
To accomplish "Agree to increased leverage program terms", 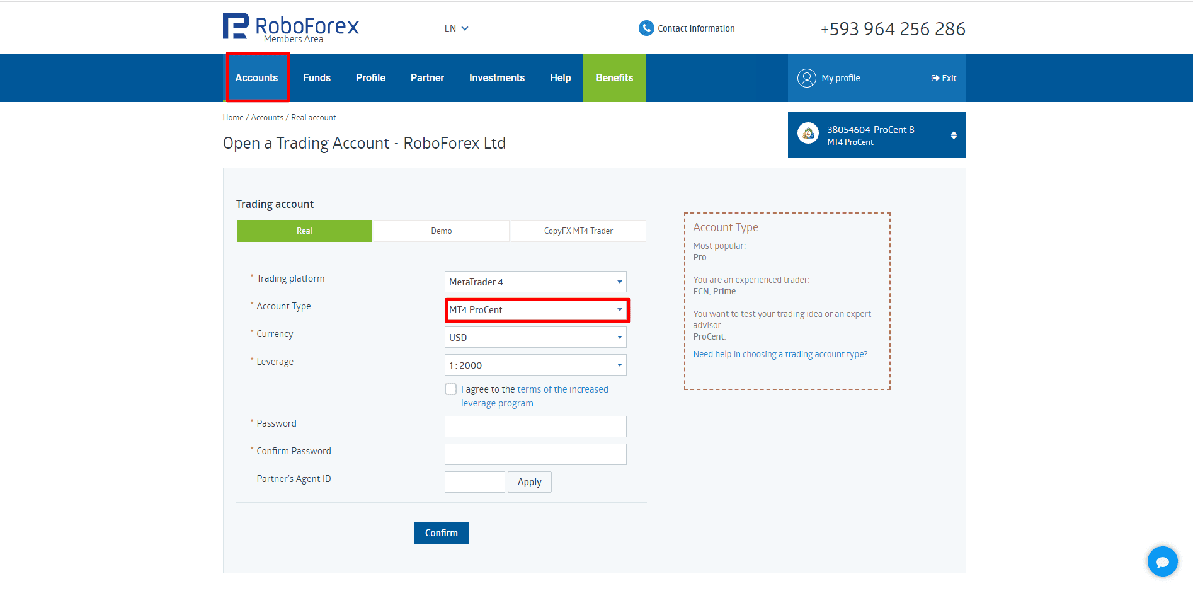I will (451, 389).
